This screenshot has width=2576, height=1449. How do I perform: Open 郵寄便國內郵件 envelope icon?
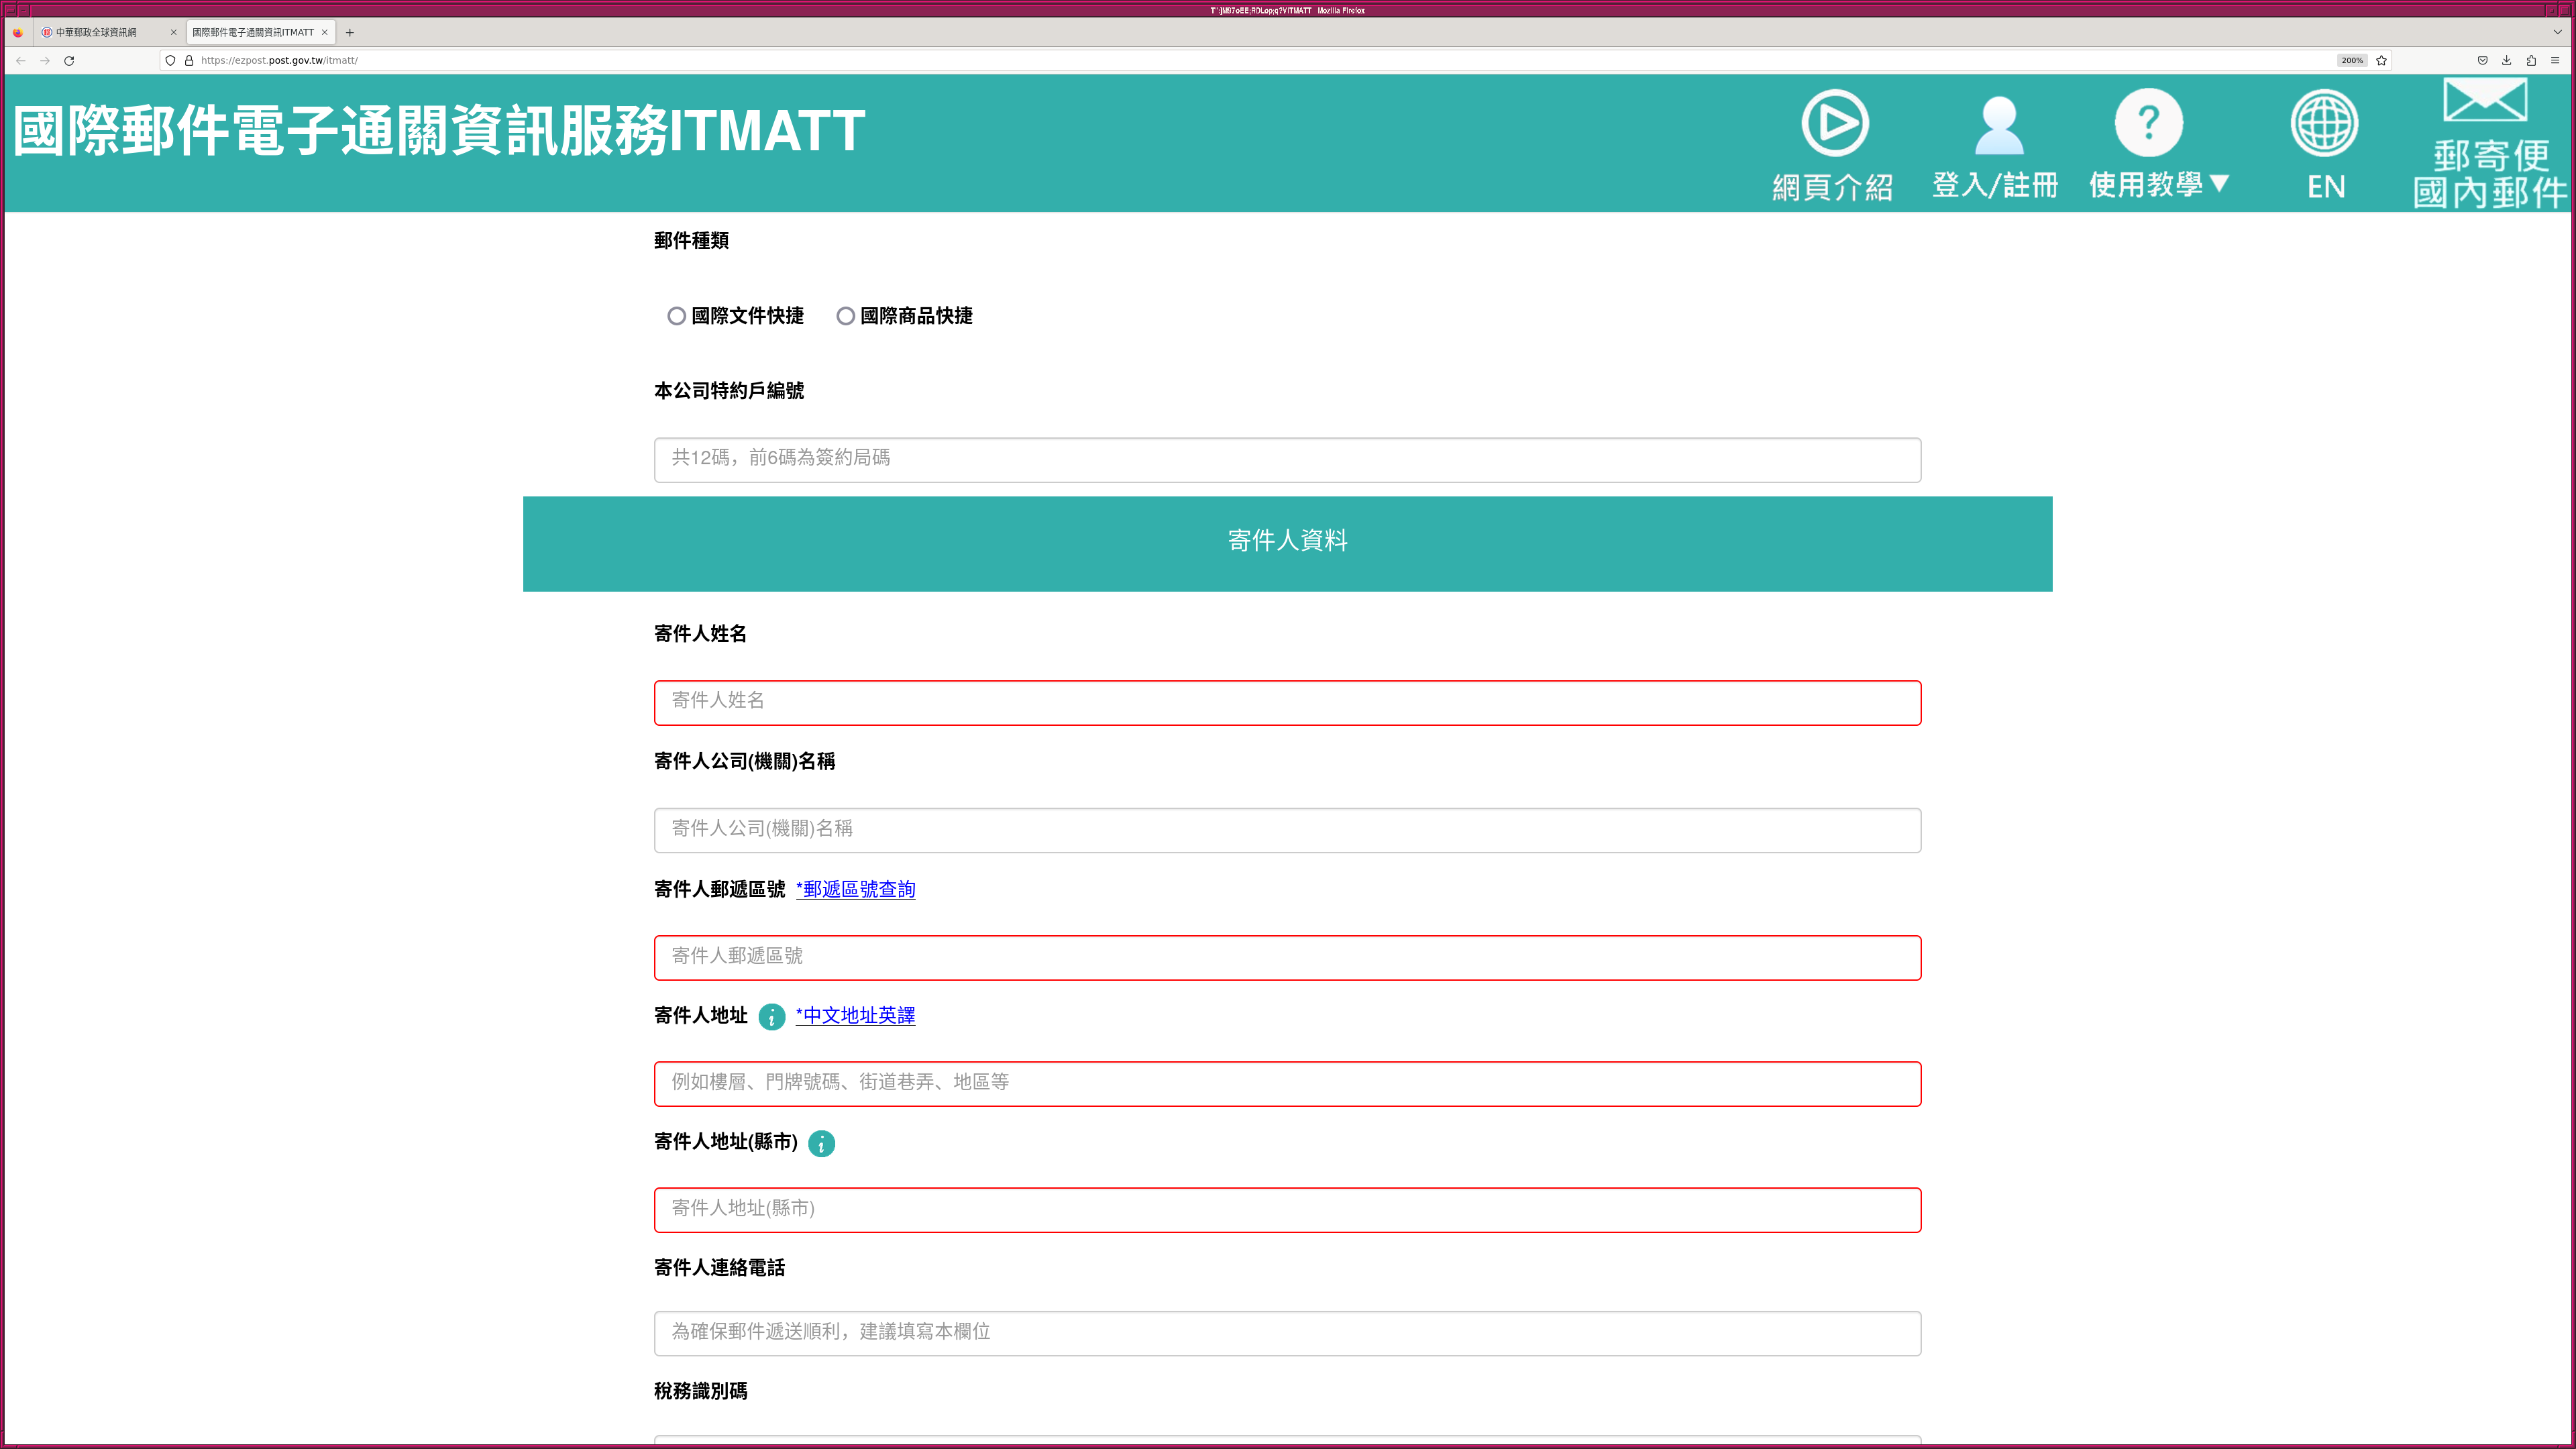point(2485,100)
